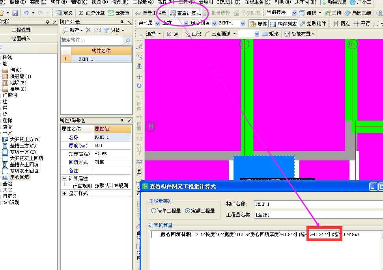Screen dimensions: 383x270
Task: Select CAD识别 in navigation tree
Action: click(x=11, y=202)
